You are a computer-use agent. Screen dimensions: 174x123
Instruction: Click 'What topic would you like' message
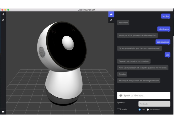point(137,36)
